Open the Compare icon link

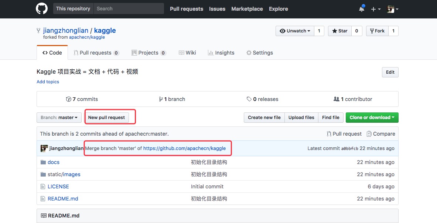369,134
